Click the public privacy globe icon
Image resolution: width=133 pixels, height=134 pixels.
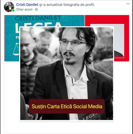[x=37, y=10]
